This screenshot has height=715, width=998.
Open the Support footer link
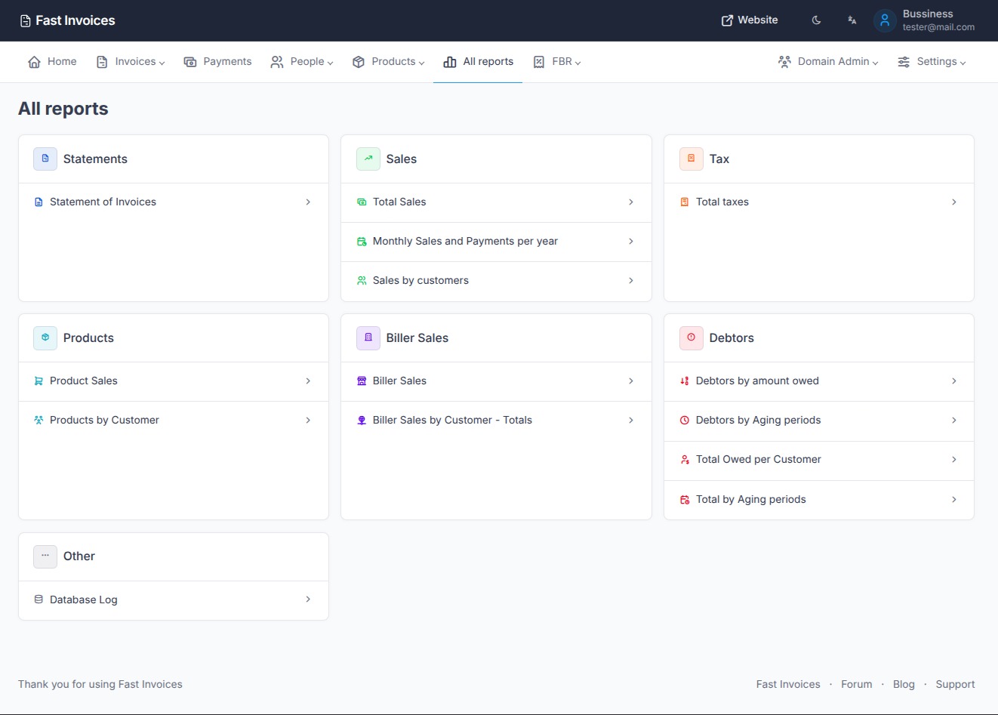[x=955, y=685]
